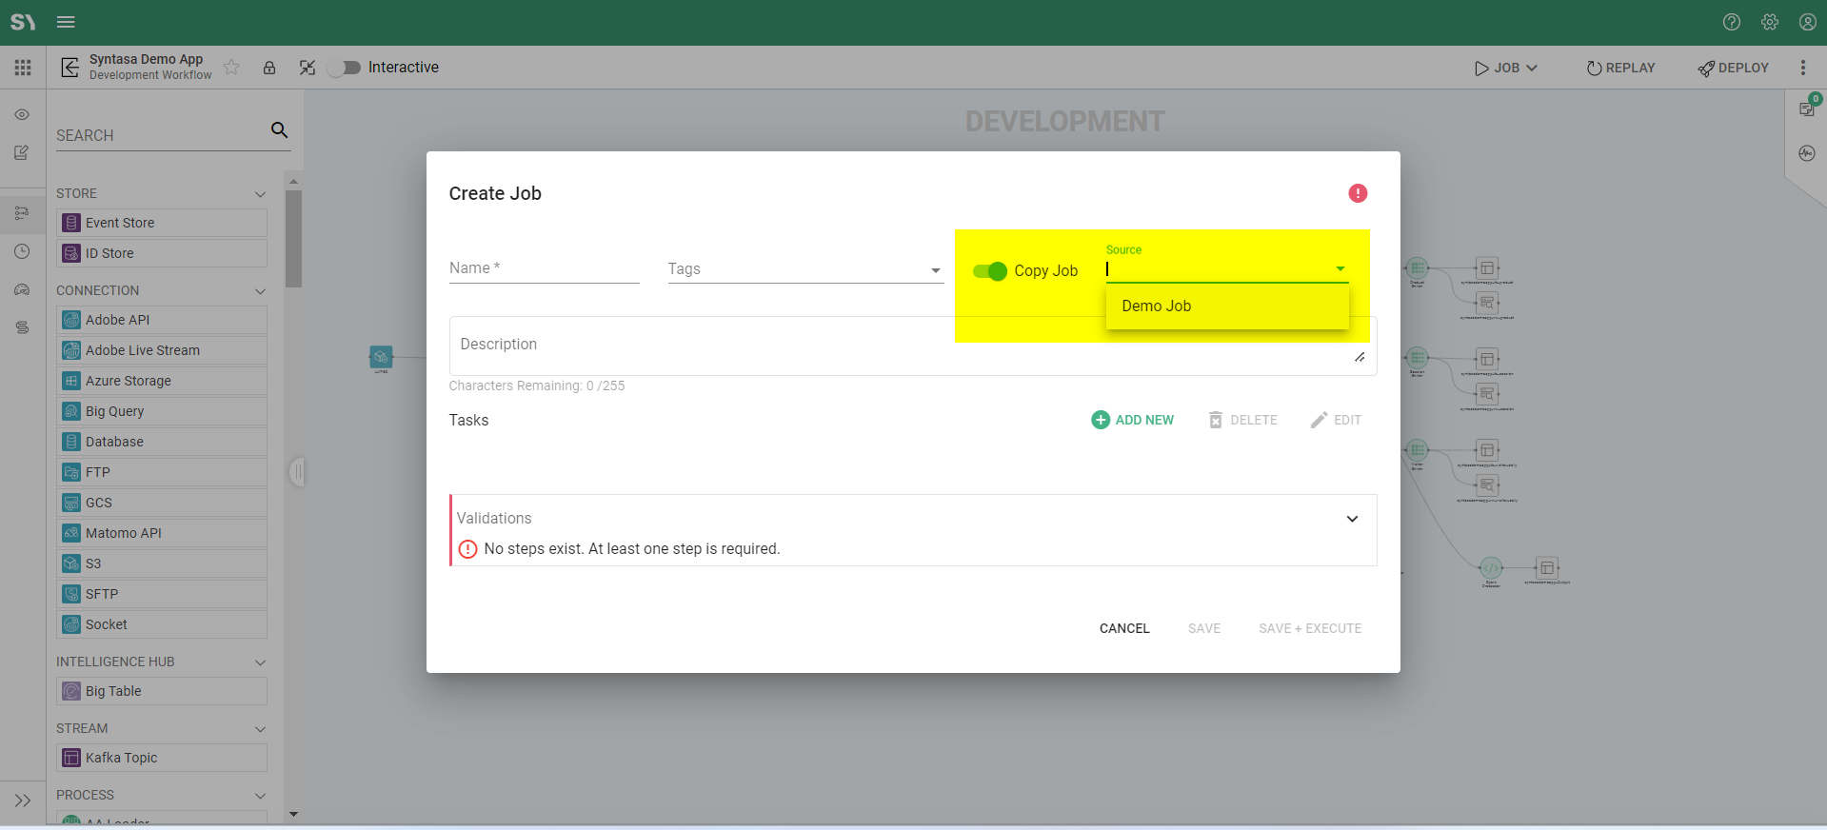Collapse the Validations section

point(1352,519)
